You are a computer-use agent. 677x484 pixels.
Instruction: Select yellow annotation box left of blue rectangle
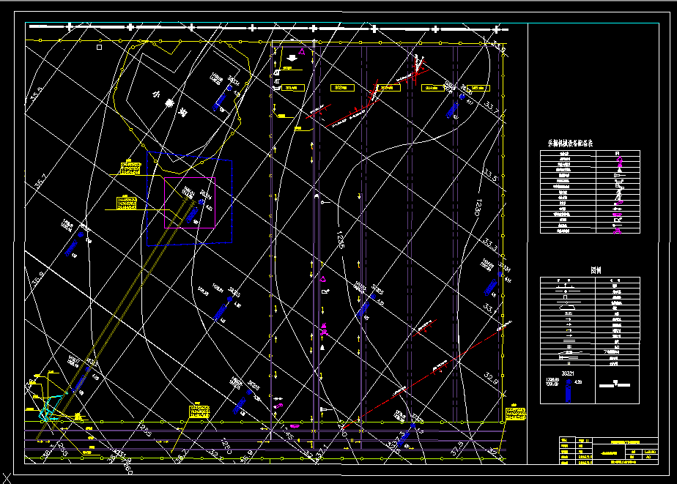click(127, 202)
